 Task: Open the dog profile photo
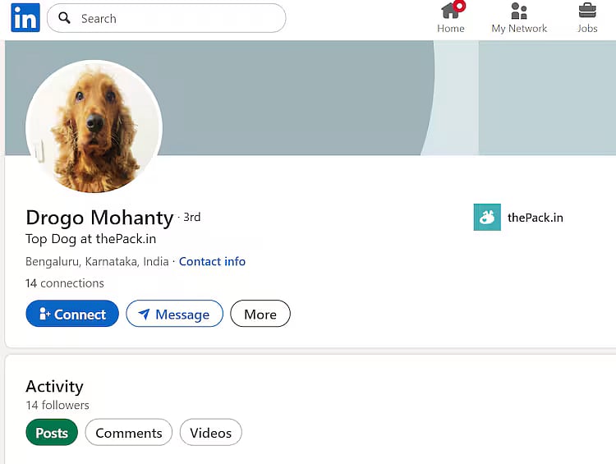pyautogui.click(x=94, y=127)
